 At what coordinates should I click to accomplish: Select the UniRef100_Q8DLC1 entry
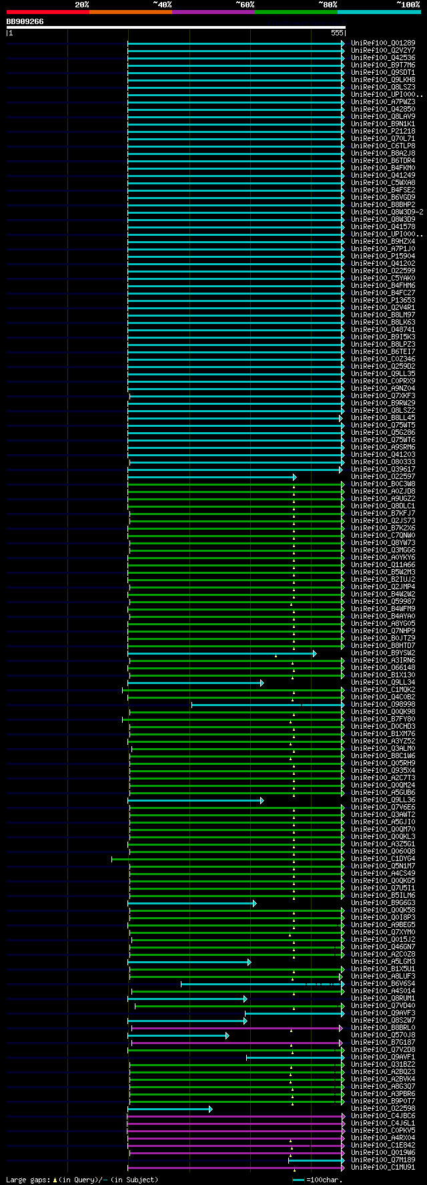383,506
